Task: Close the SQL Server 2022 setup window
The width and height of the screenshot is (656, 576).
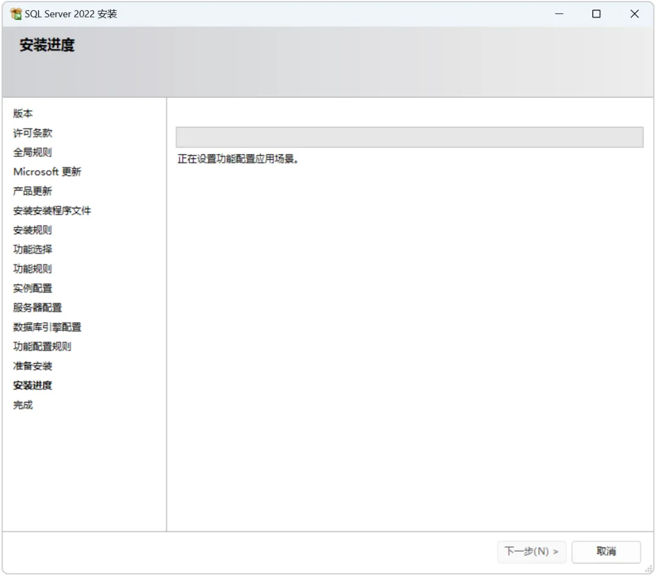Action: click(x=634, y=14)
